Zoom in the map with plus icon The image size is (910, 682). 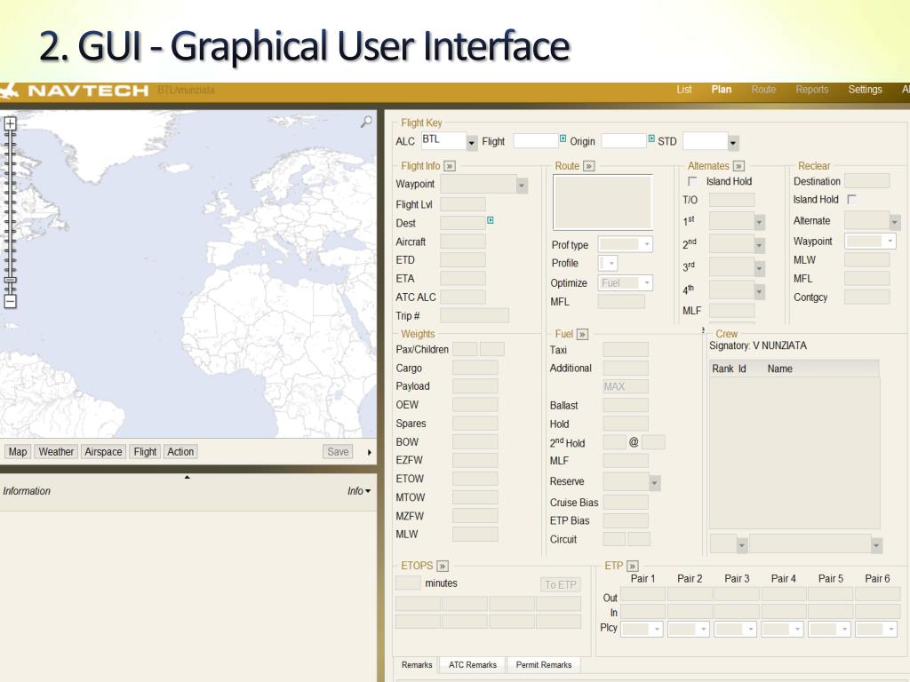10,123
